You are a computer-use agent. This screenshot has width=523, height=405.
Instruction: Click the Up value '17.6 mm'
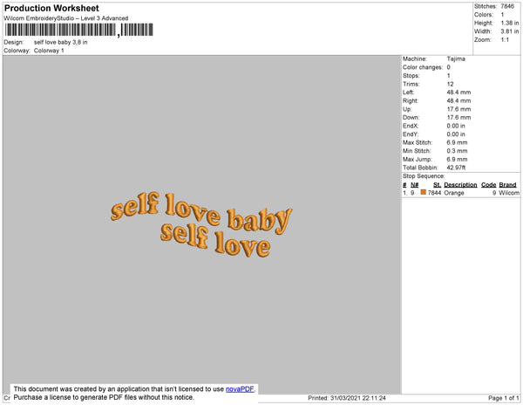tap(458, 109)
